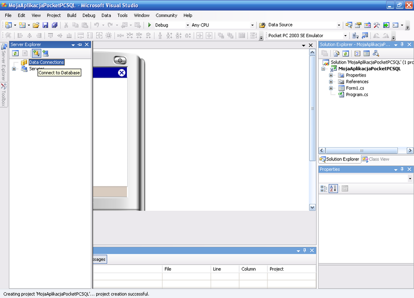414x298 pixels.
Task: Click the Find in Files icon beside Data Source
Action: (x=262, y=25)
